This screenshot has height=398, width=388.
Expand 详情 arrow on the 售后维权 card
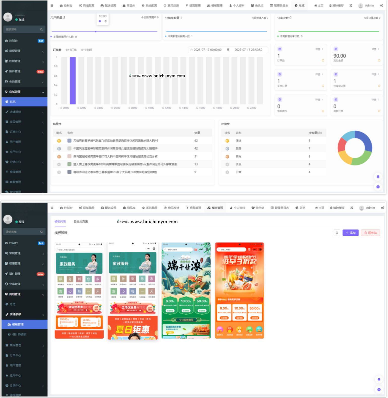coord(319,100)
